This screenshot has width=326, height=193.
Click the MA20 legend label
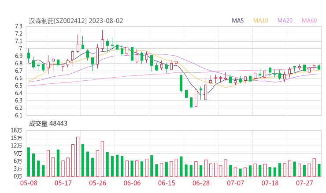285,21
